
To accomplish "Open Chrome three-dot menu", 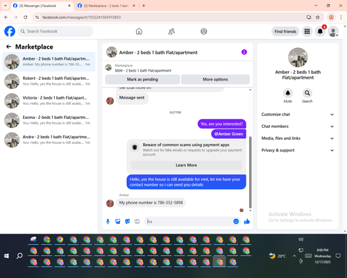I will [341, 17].
